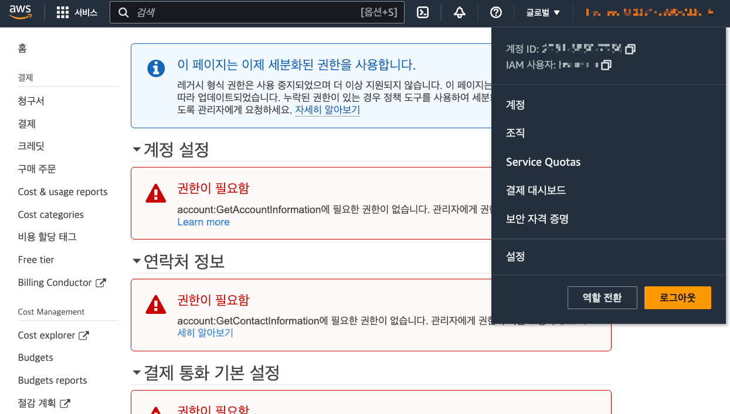Image resolution: width=730 pixels, height=414 pixels.
Task: Click the info icon in blue banner
Action: click(x=156, y=68)
